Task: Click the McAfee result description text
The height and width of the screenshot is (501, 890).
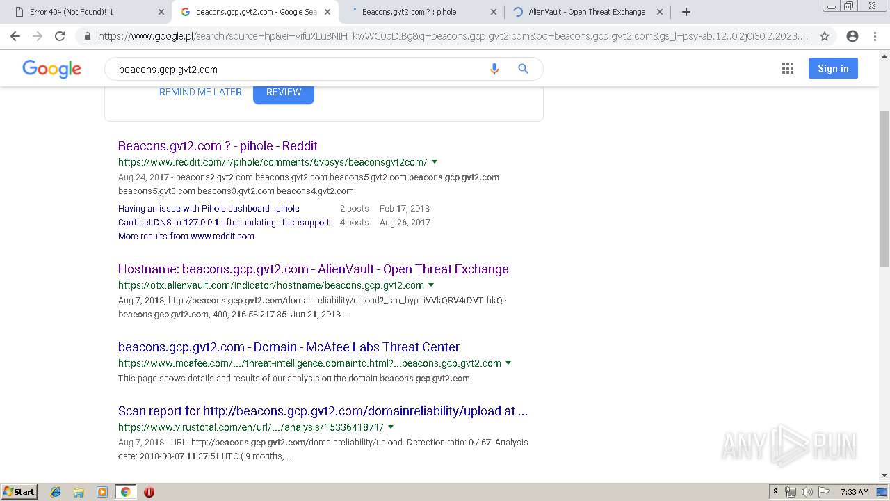Action: coord(295,379)
